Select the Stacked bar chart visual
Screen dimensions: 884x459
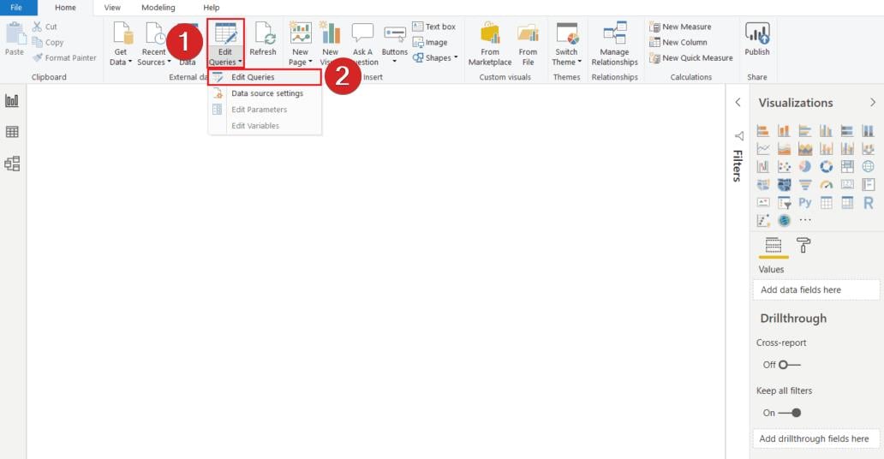(x=762, y=131)
